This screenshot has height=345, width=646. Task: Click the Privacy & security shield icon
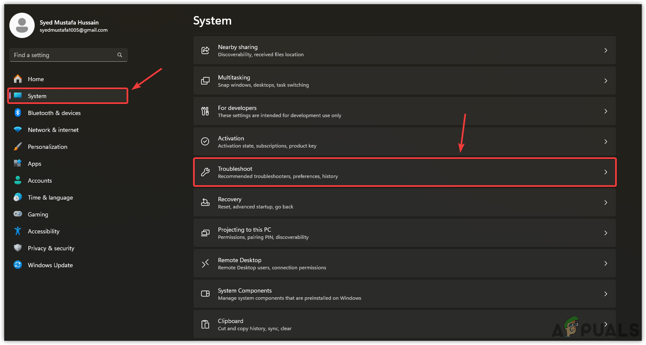point(18,248)
